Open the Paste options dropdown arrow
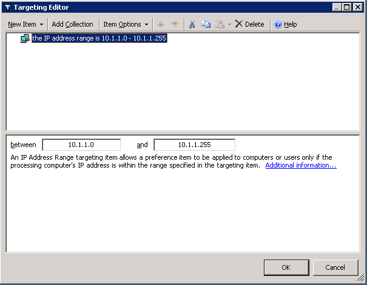Screen dimensions: 367x285 coord(229,24)
